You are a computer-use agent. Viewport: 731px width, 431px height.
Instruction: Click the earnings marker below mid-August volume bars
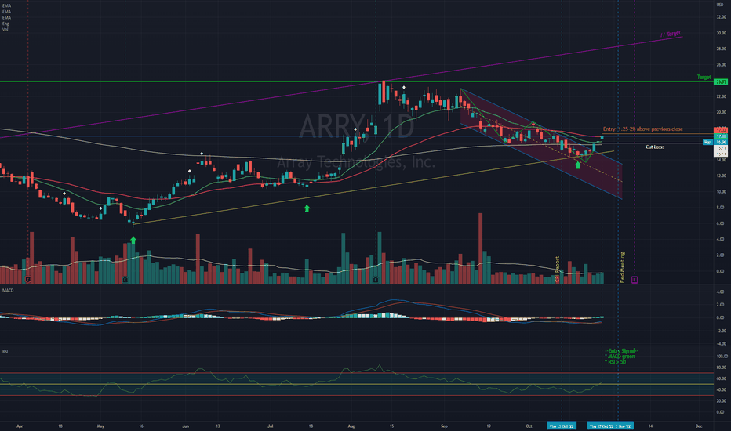tap(376, 280)
